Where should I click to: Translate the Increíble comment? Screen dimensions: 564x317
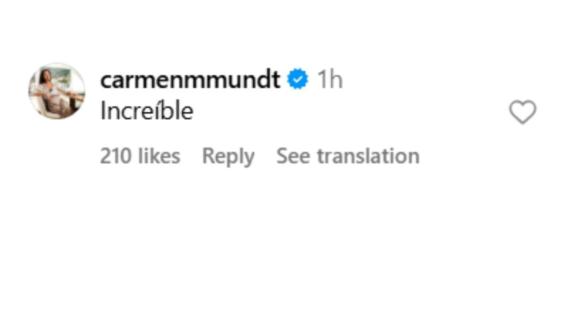[348, 156]
